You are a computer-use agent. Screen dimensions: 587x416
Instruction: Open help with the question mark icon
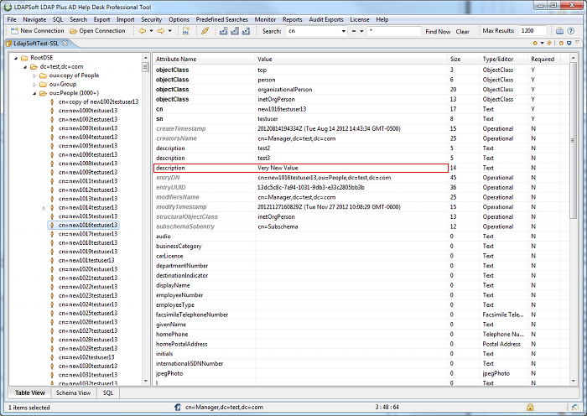570,31
